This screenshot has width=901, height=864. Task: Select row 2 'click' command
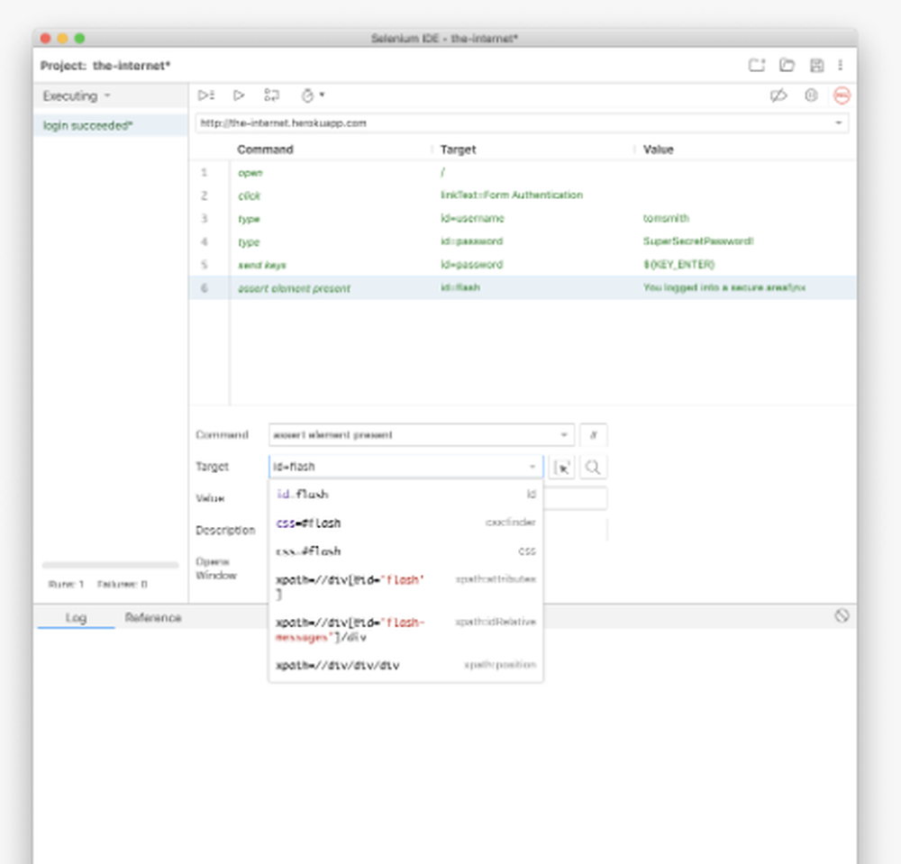523,196
